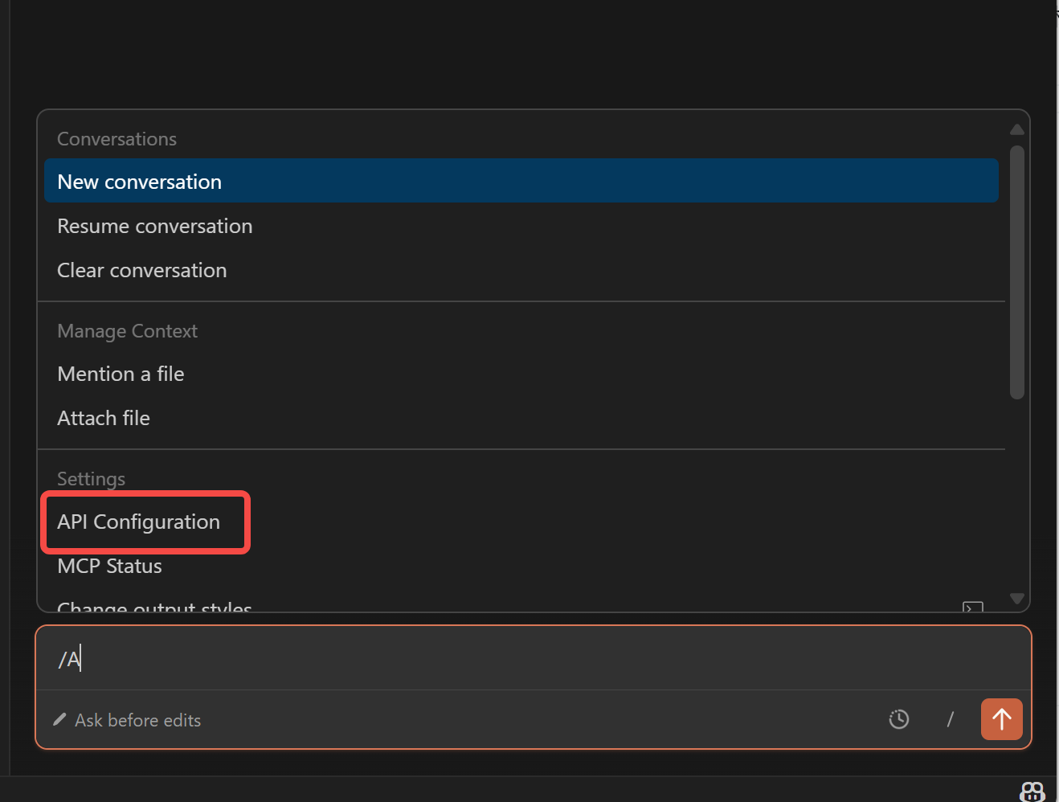
Task: Choose Attach file option
Action: pos(104,419)
